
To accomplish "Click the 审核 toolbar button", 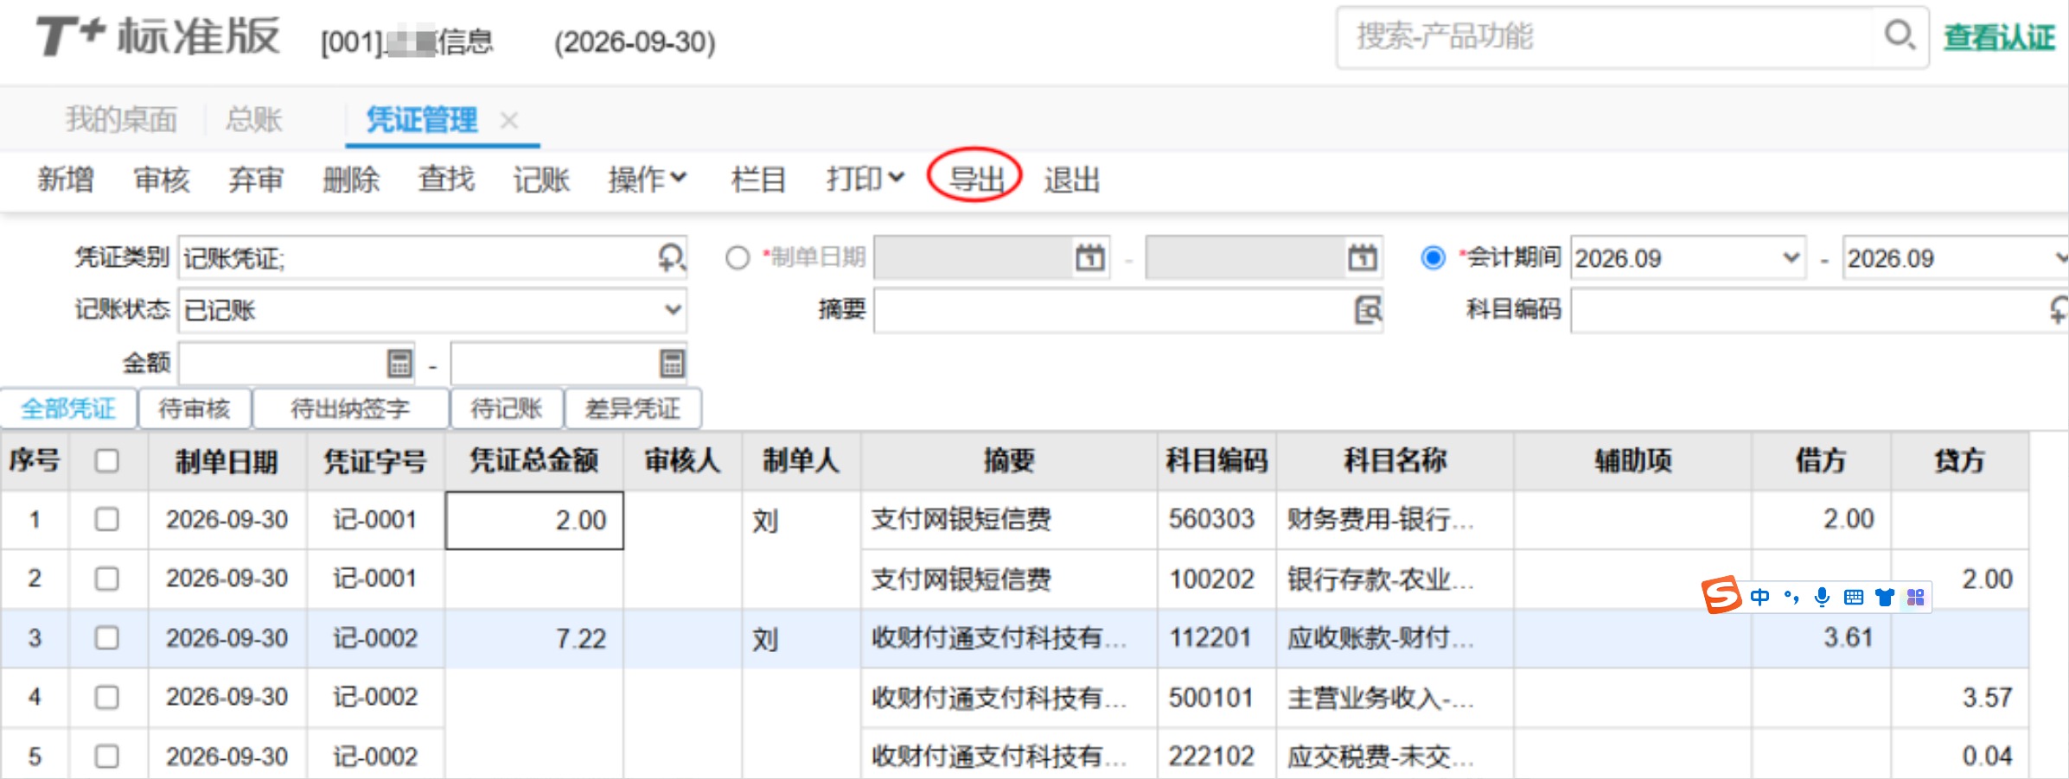I will pyautogui.click(x=162, y=179).
